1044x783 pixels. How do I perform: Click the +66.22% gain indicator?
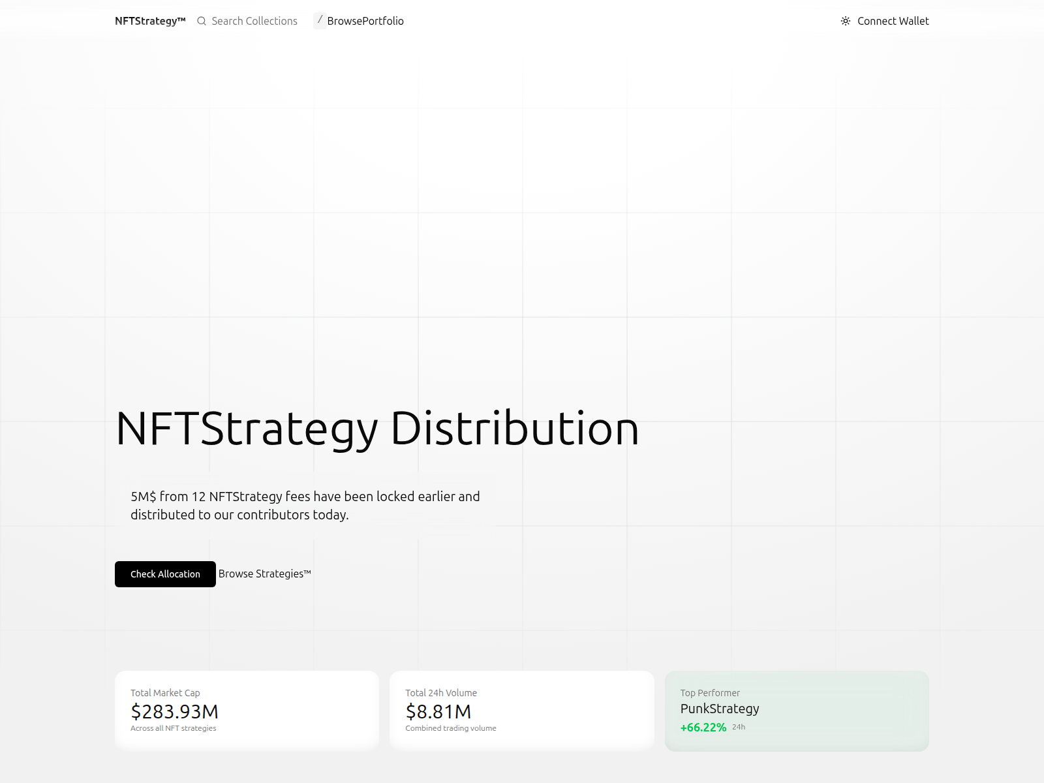[703, 727]
